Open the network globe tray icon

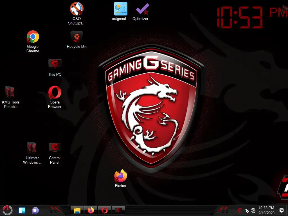[253, 210]
